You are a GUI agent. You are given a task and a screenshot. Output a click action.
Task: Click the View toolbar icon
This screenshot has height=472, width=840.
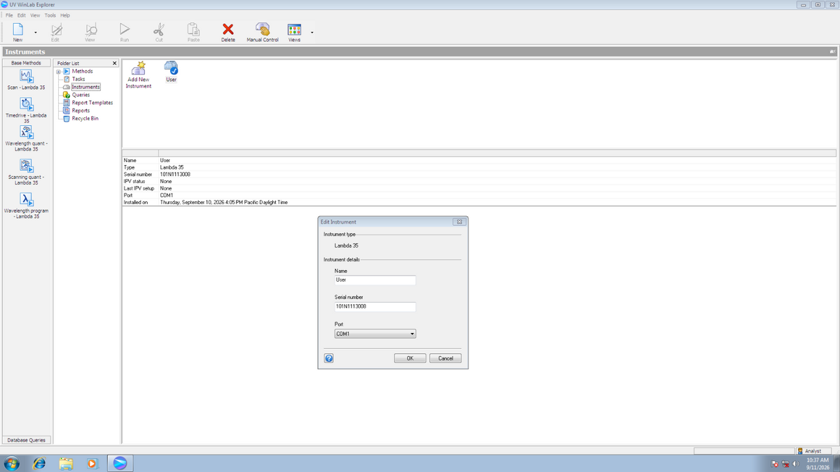tap(90, 29)
